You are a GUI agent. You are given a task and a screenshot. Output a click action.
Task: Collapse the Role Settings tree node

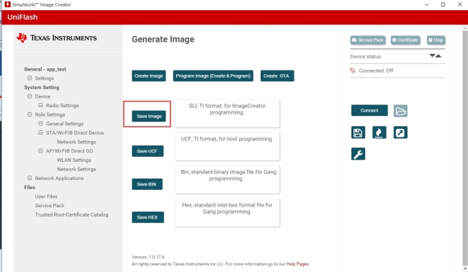click(x=30, y=114)
